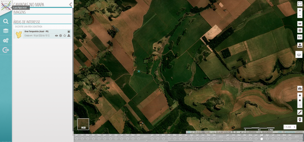The image size is (304, 142).
Task: Go to home page via logo
Action: 6,6
